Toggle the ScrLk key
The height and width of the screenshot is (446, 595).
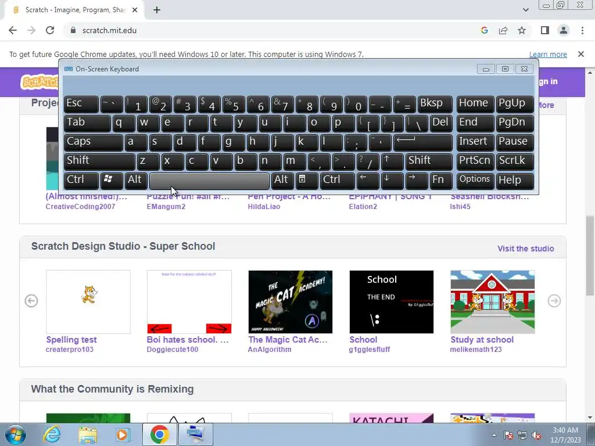coord(515,161)
